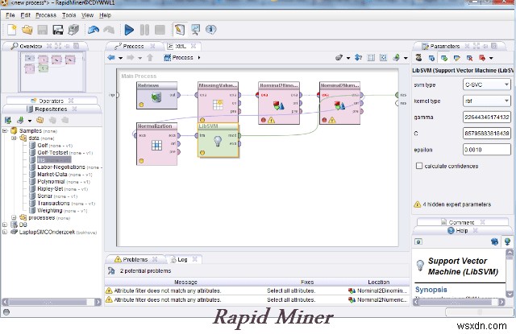Select the Retrieve operator database icon
Screen dimensions: 516x334
coord(156,98)
